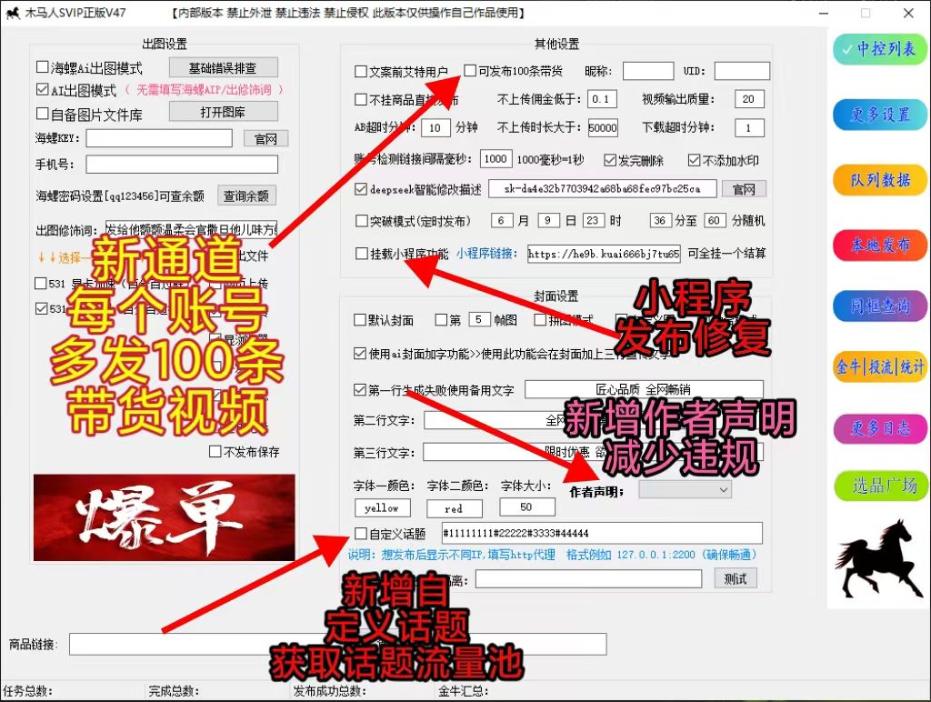Uncheck 第一行生成失败使用备用文字 checkbox
Image resolution: width=931 pixels, height=702 pixels.
click(359, 389)
